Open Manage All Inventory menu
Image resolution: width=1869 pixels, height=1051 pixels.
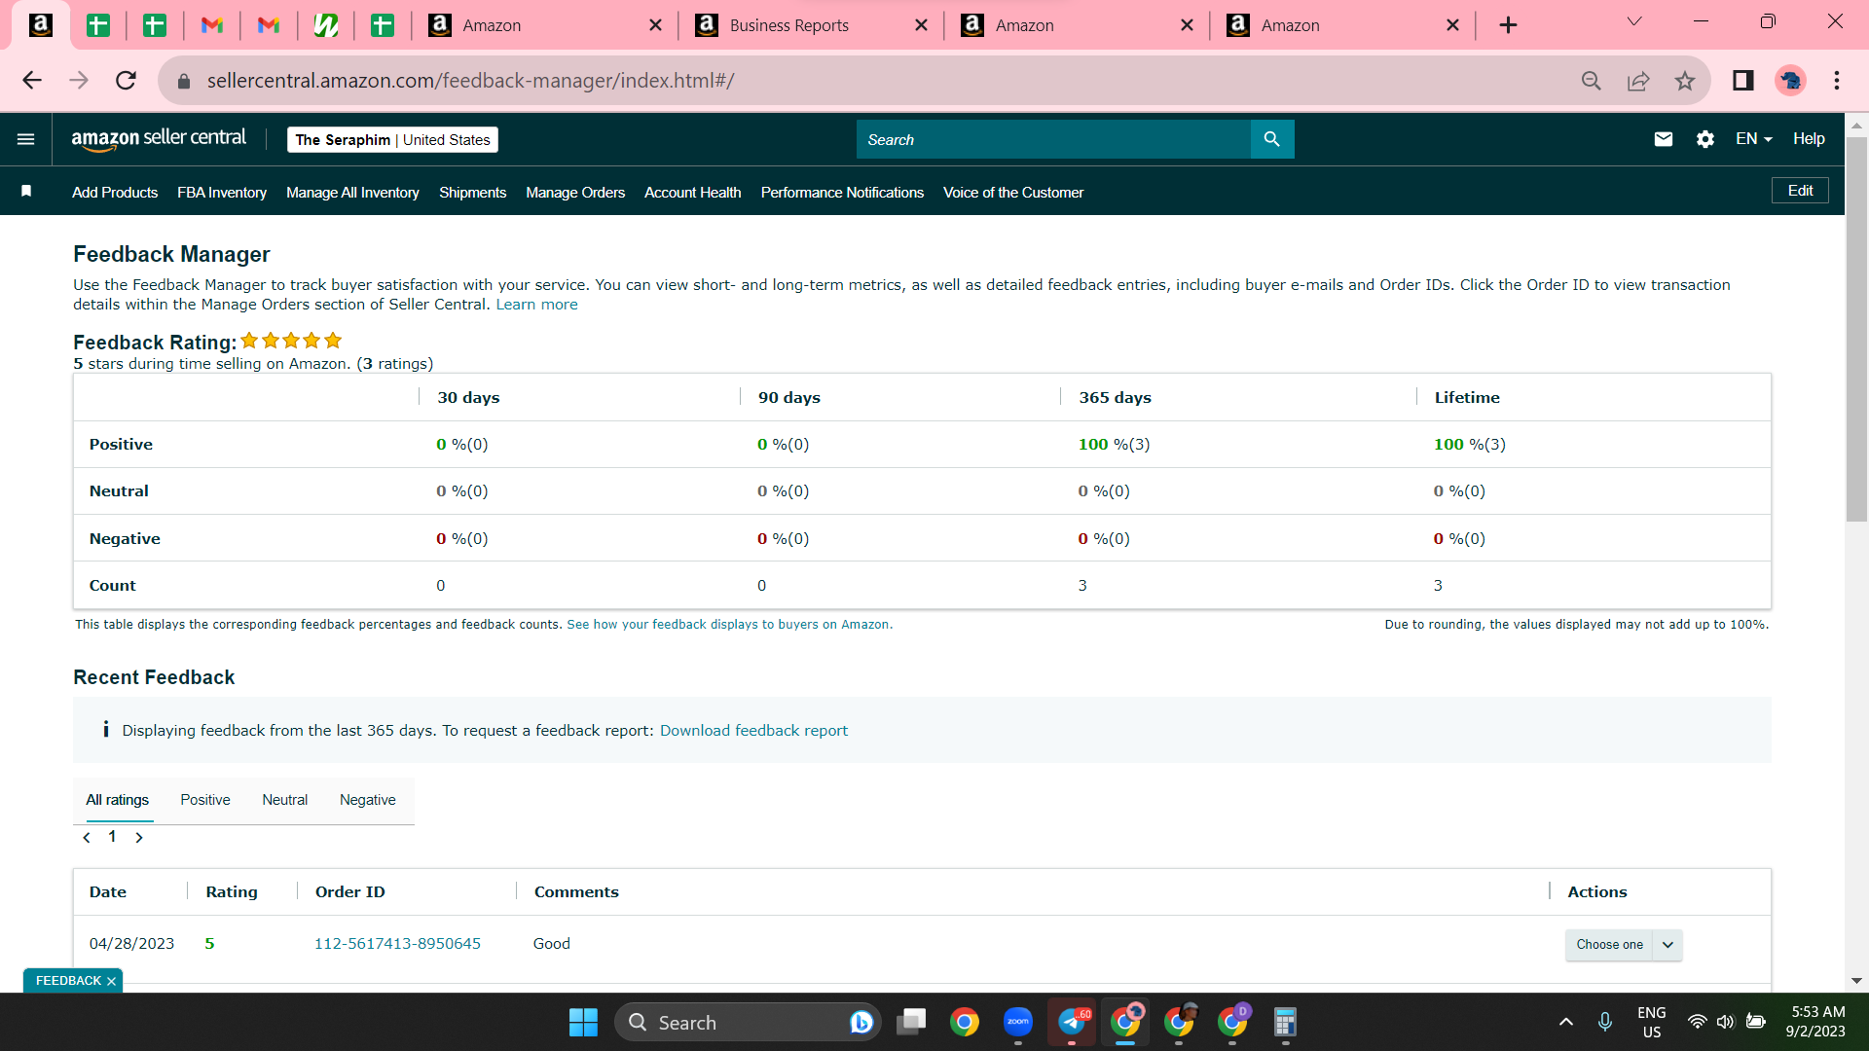pyautogui.click(x=352, y=193)
